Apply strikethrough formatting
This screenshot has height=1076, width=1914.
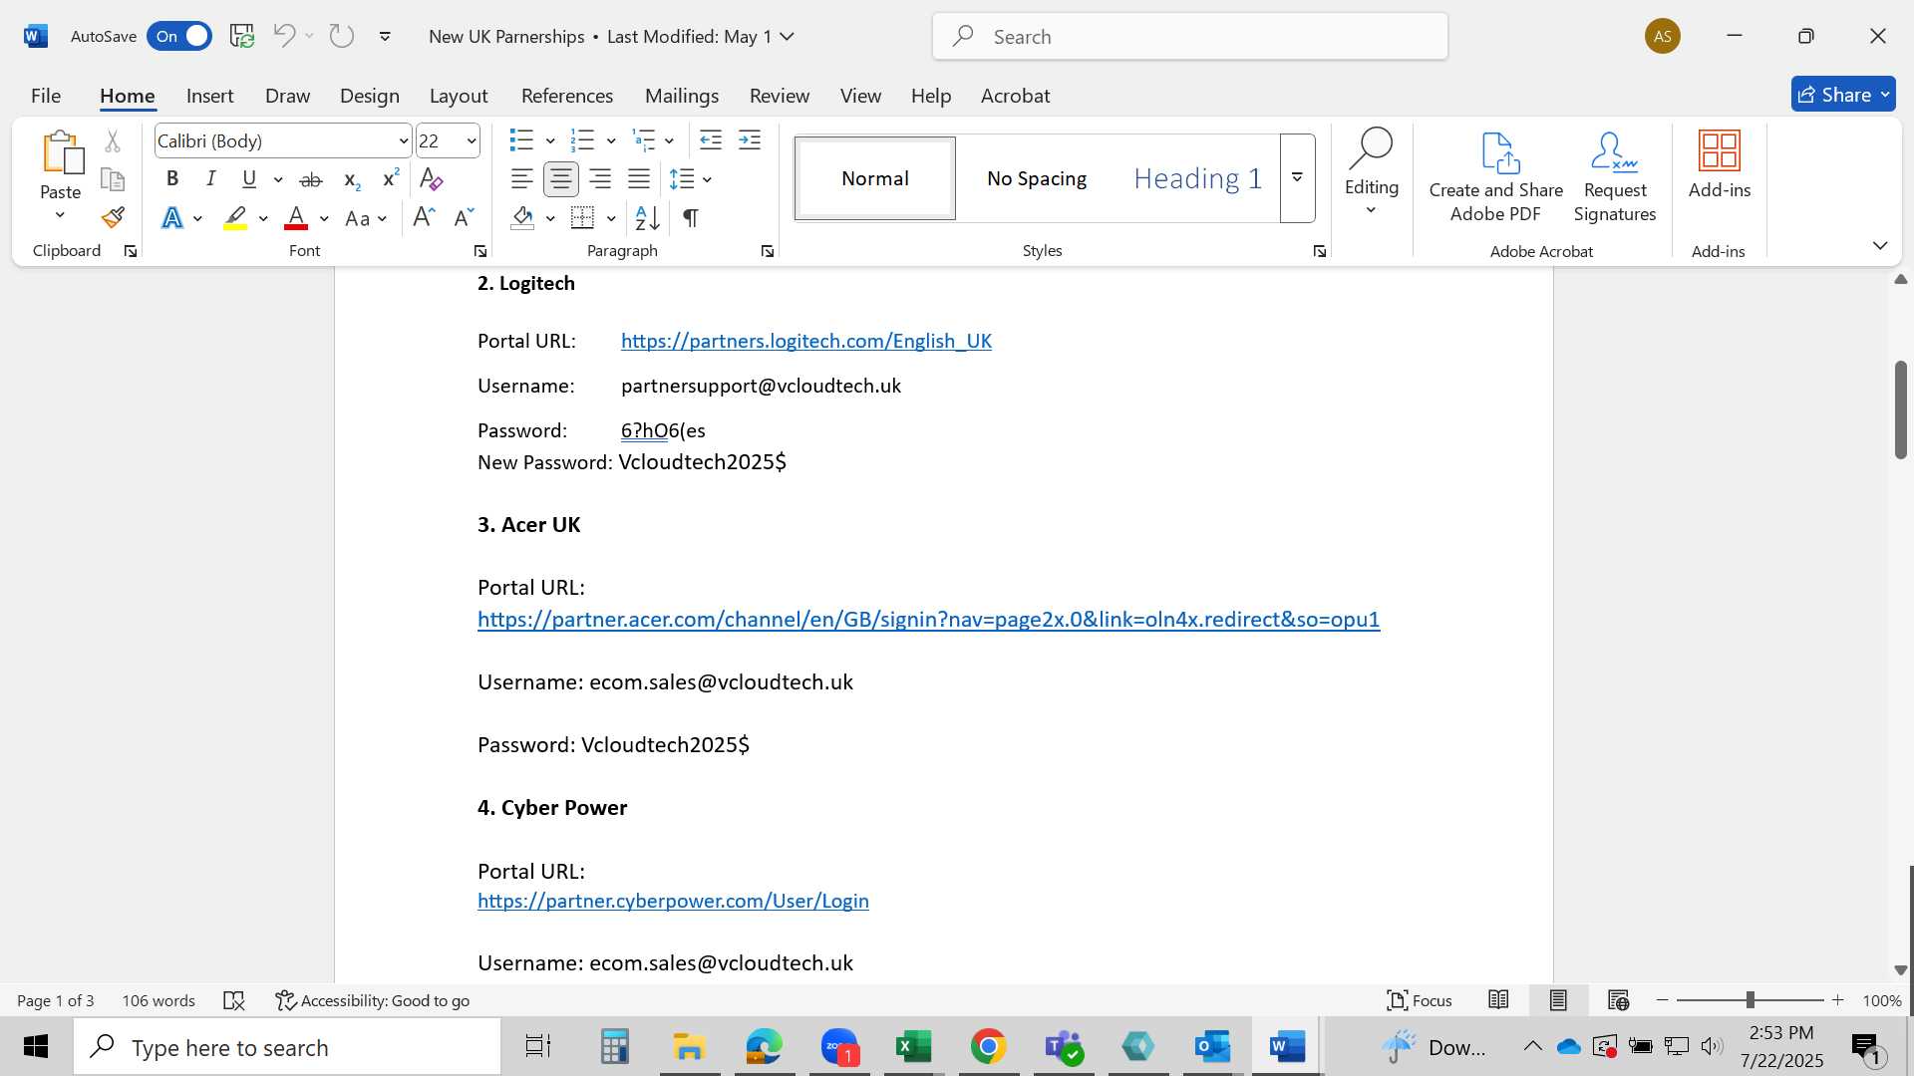point(311,179)
